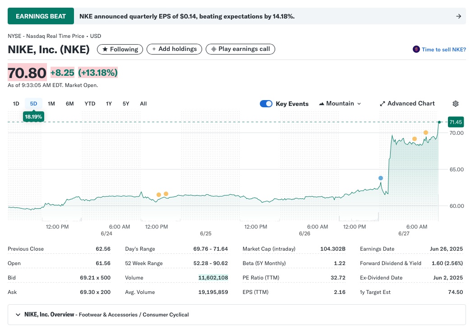Click the current price 70.80
The height and width of the screenshot is (330, 475).
[x=27, y=73]
